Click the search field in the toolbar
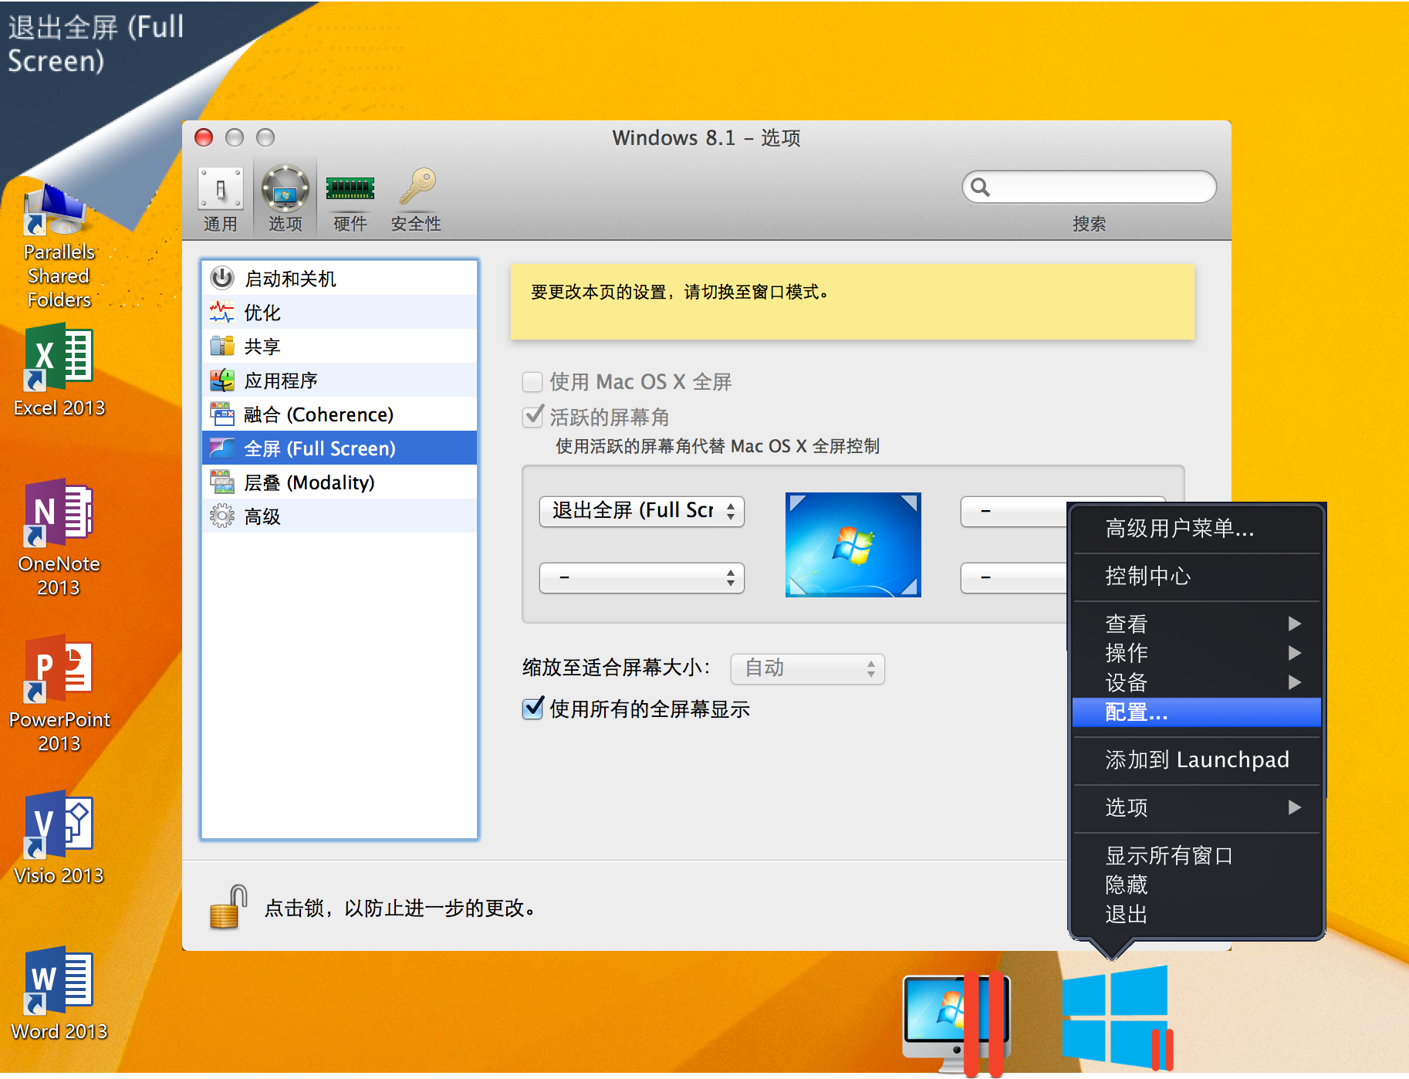1409x1079 pixels. (x=1089, y=187)
